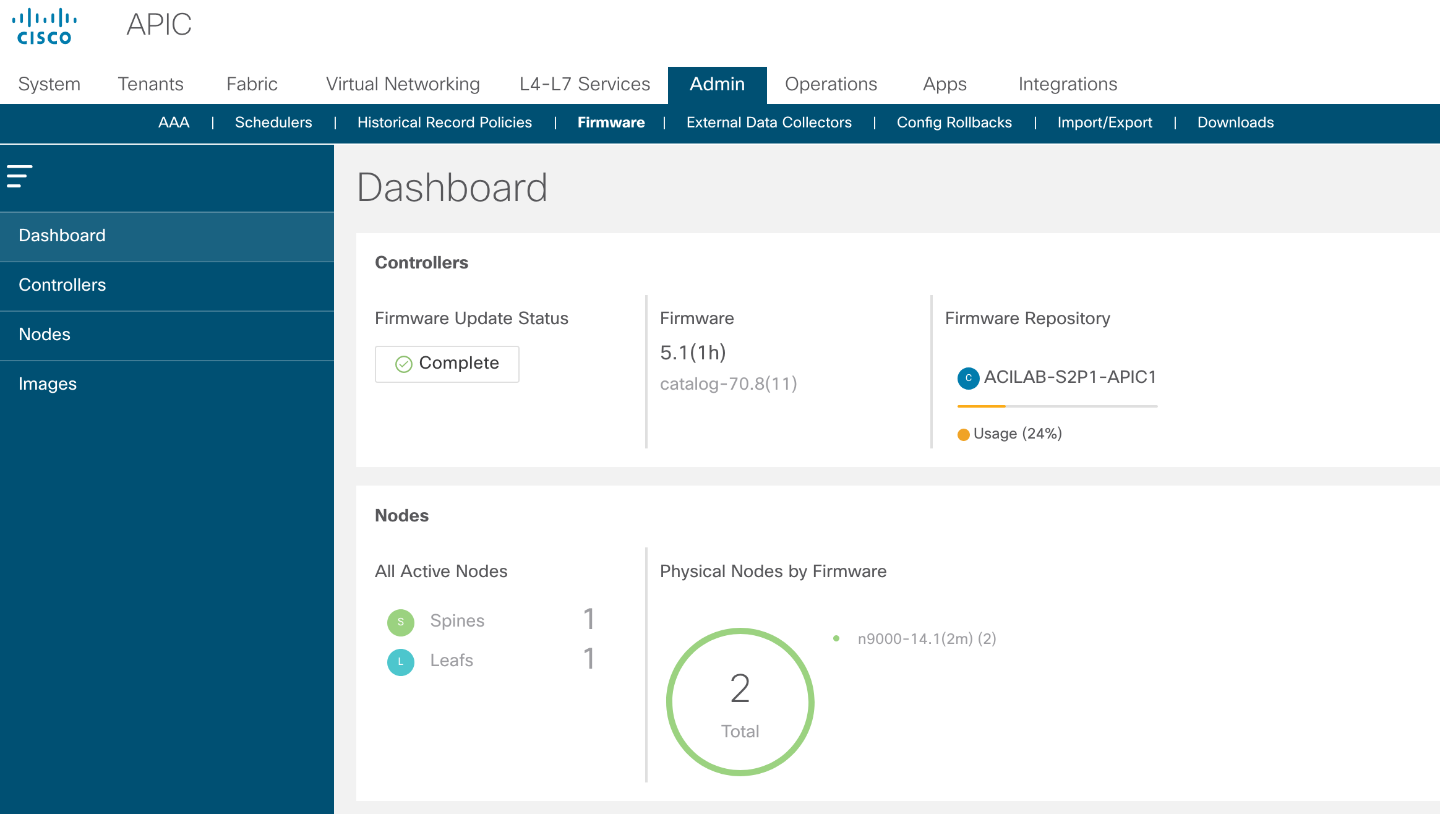Open External Data Collectors
The image size is (1440, 814).
(769, 122)
